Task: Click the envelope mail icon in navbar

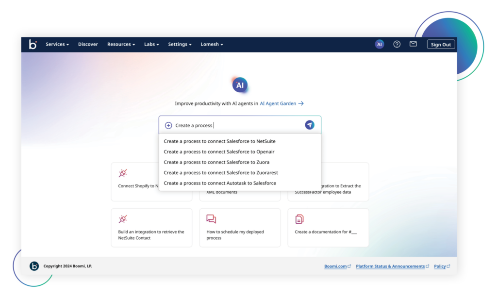Action: [413, 44]
